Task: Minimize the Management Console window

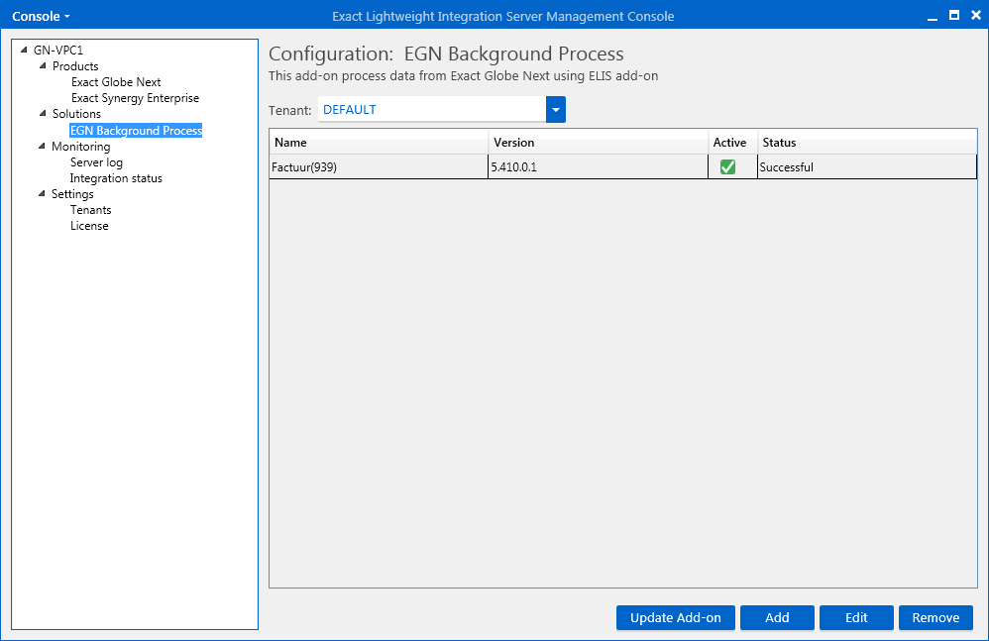Action: click(933, 17)
